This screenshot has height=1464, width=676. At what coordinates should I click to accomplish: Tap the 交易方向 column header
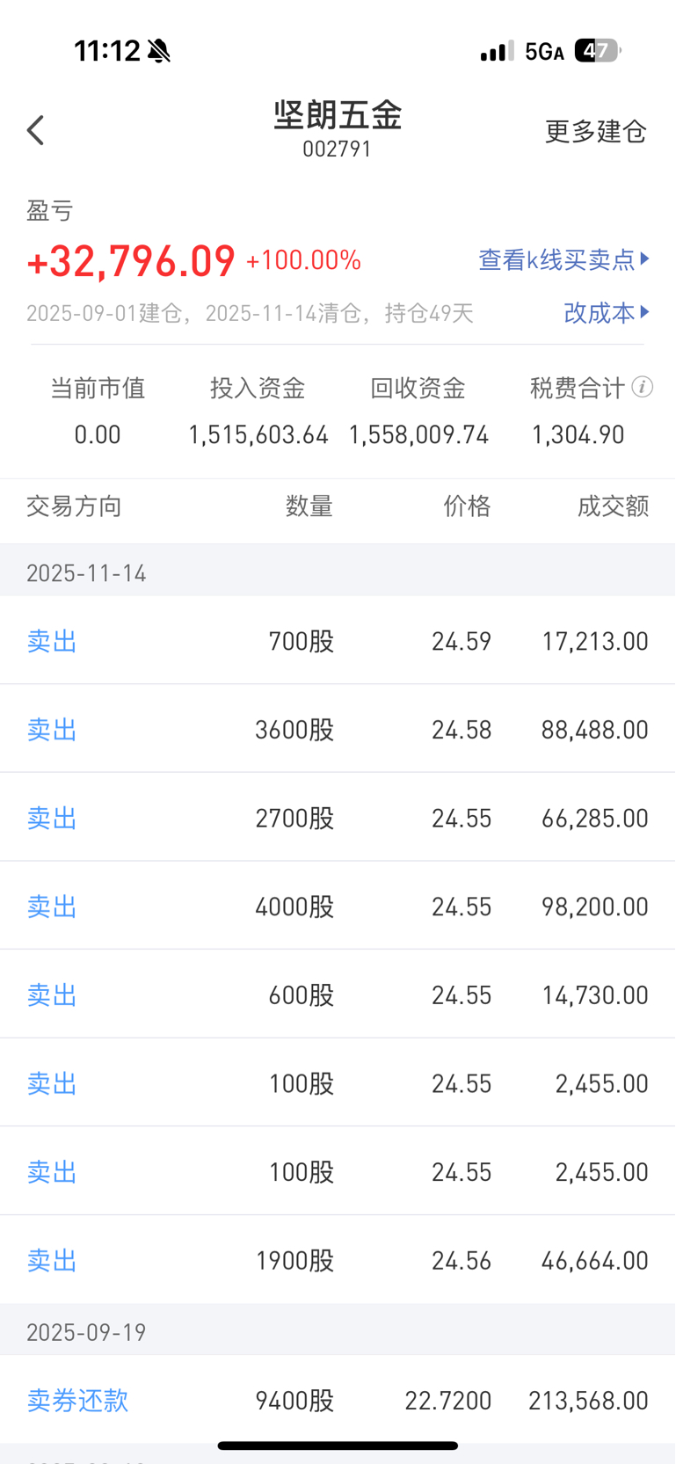click(x=74, y=506)
